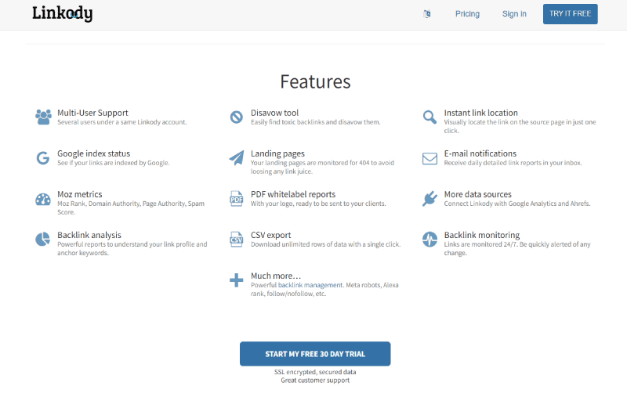627x415 pixels.
Task: Click the Disavow tool title
Action: (x=275, y=113)
